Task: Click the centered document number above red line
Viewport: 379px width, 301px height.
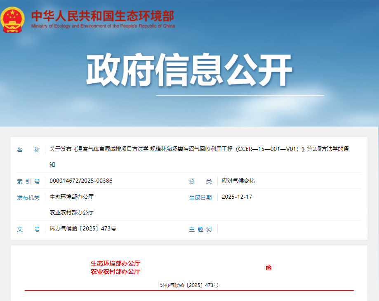Action: coord(189,285)
